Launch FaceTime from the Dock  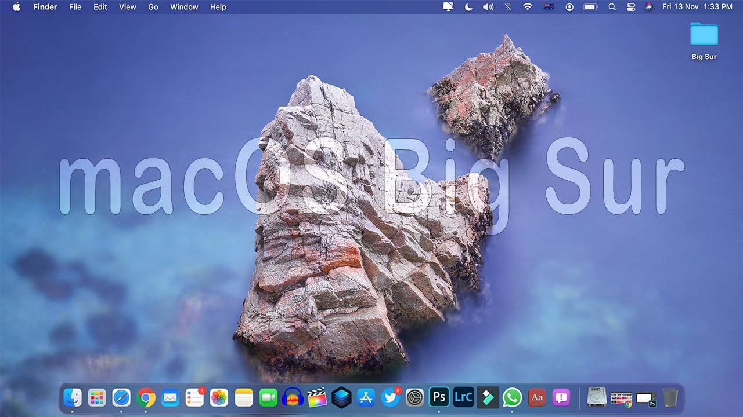[268, 397]
